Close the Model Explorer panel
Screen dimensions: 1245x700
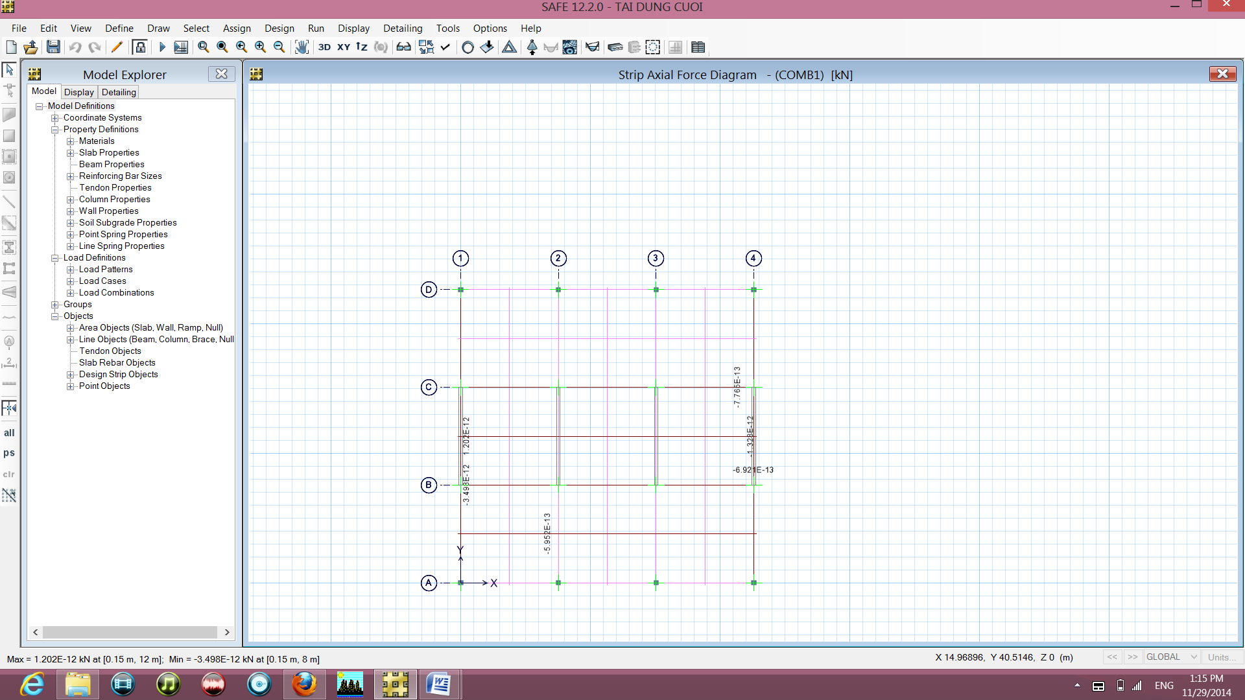click(221, 74)
